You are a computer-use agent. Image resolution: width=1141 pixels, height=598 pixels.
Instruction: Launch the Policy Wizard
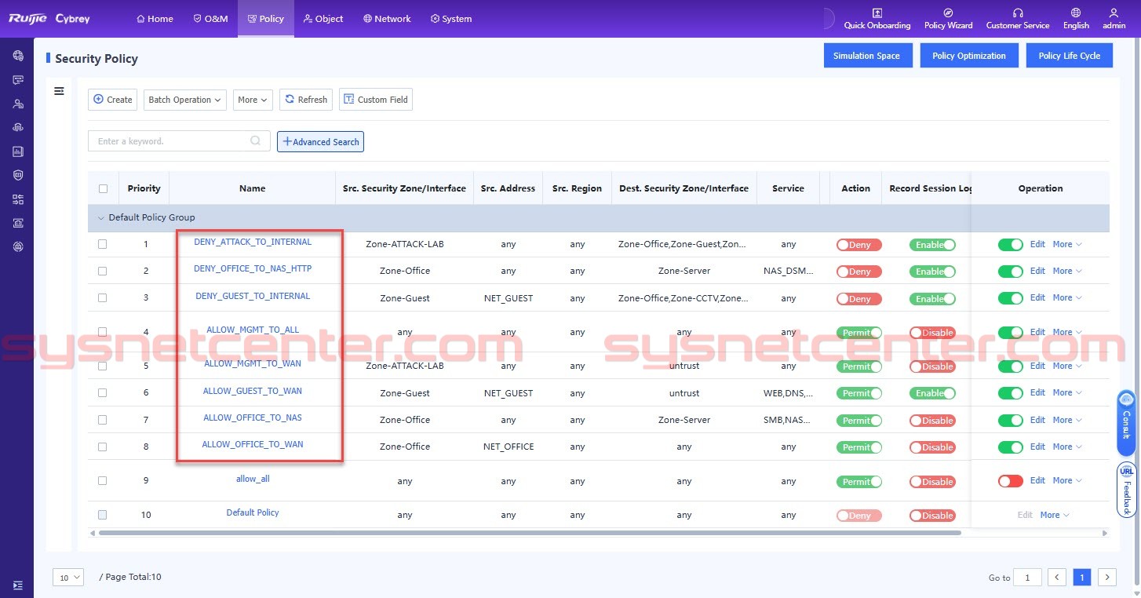pyautogui.click(x=948, y=19)
